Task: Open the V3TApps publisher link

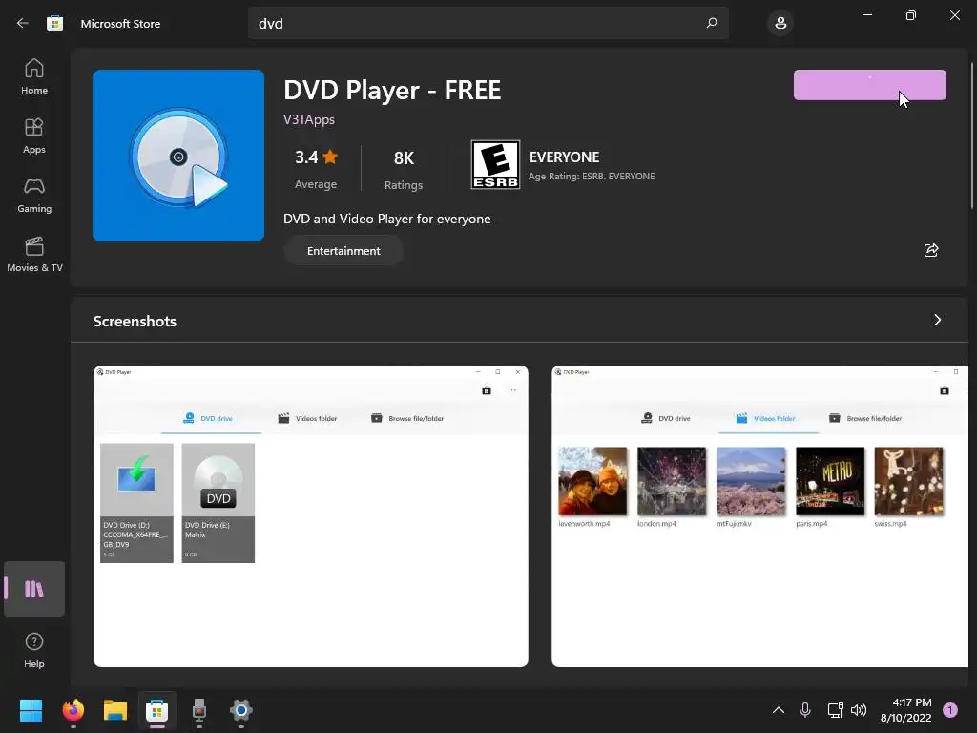Action: point(309,119)
